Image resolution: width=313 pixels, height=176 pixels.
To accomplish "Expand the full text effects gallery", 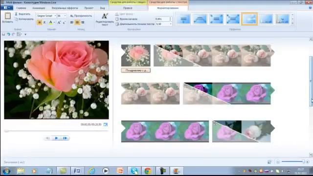I will (x=292, y=23).
